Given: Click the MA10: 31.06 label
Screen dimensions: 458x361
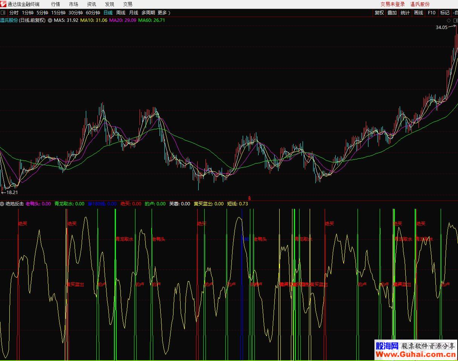Looking at the screenshot, I should click(94, 20).
